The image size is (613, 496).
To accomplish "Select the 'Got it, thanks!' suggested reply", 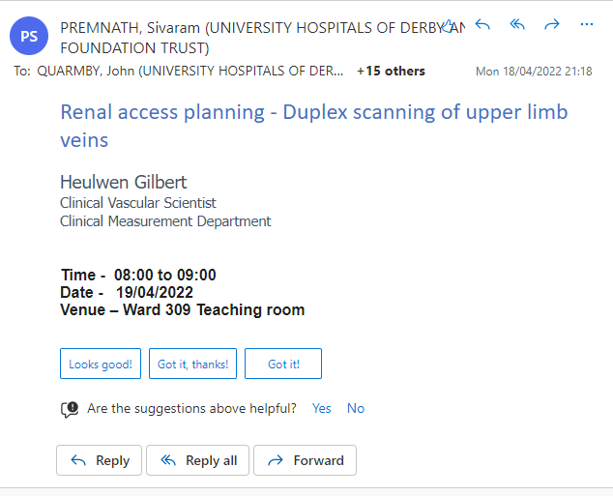I will click(192, 364).
